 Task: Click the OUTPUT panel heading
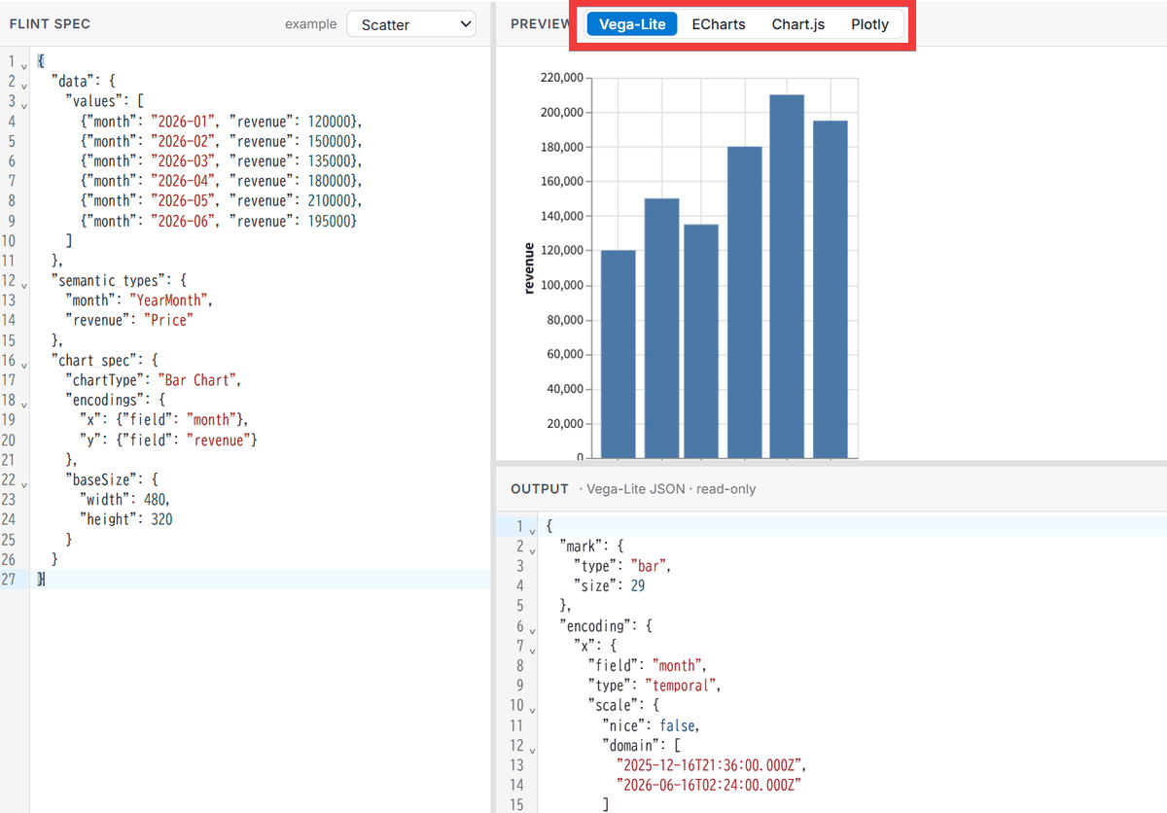click(540, 489)
